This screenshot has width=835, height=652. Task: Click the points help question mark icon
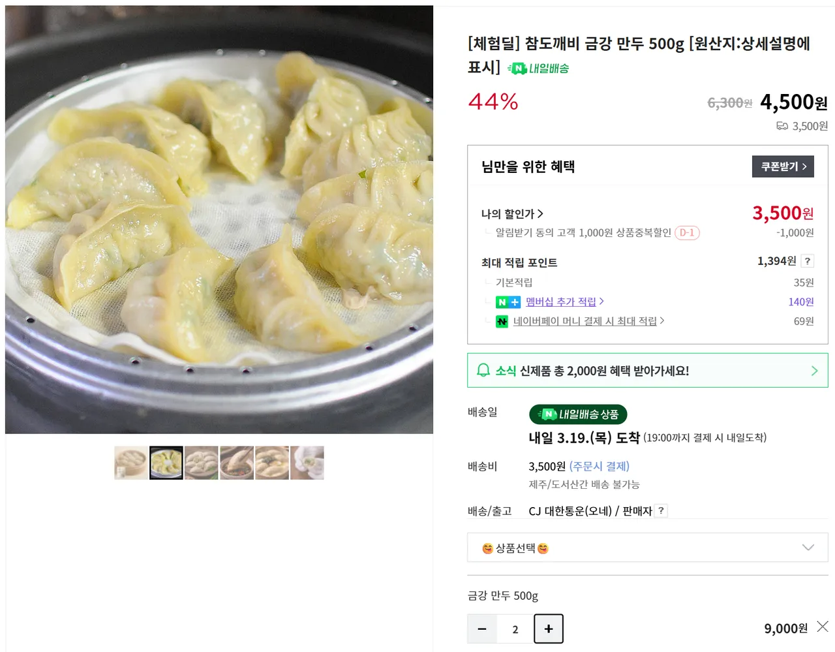pyautogui.click(x=808, y=261)
